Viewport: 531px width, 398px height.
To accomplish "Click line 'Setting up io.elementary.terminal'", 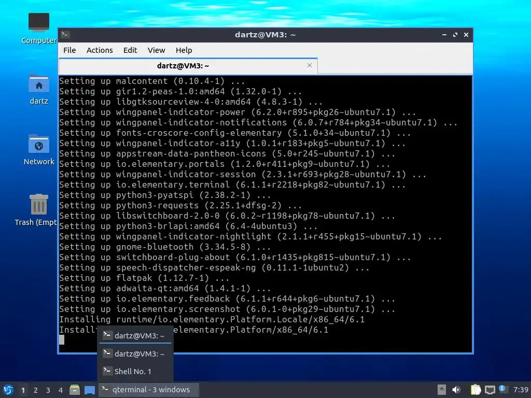I will click(232, 184).
